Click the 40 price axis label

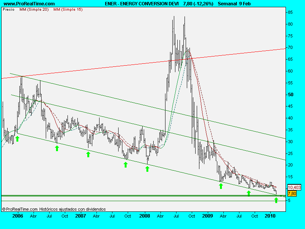pos(290,118)
